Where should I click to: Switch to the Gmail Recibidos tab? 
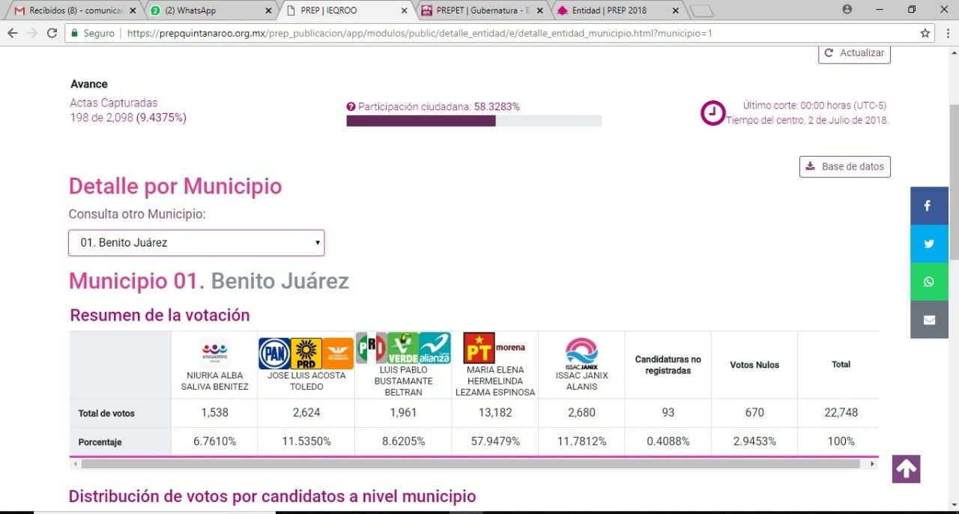71,10
